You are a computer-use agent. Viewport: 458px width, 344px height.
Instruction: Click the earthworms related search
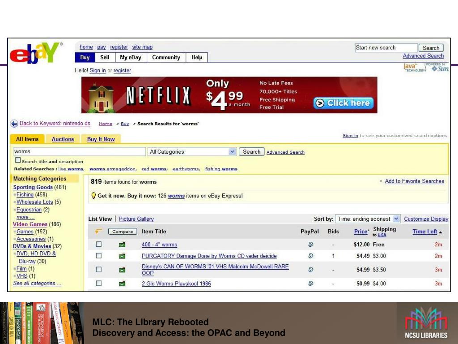(x=186, y=169)
